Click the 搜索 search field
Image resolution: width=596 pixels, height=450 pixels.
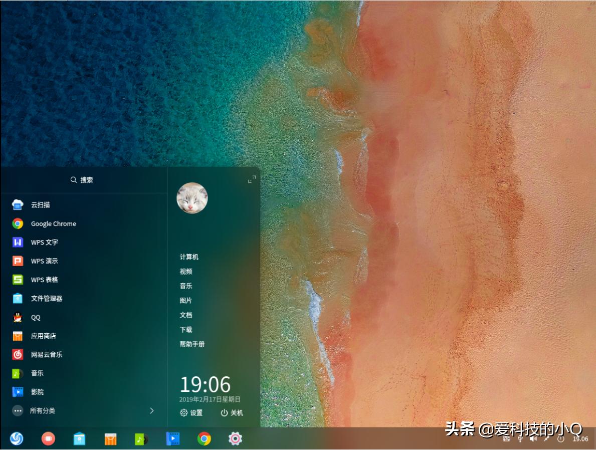(x=82, y=180)
